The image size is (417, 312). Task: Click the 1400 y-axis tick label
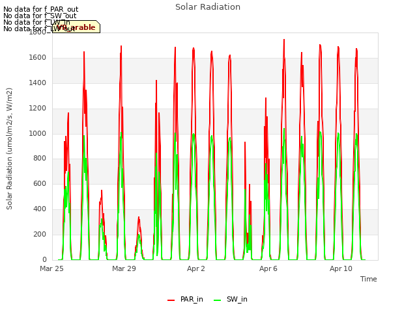tap(38, 83)
